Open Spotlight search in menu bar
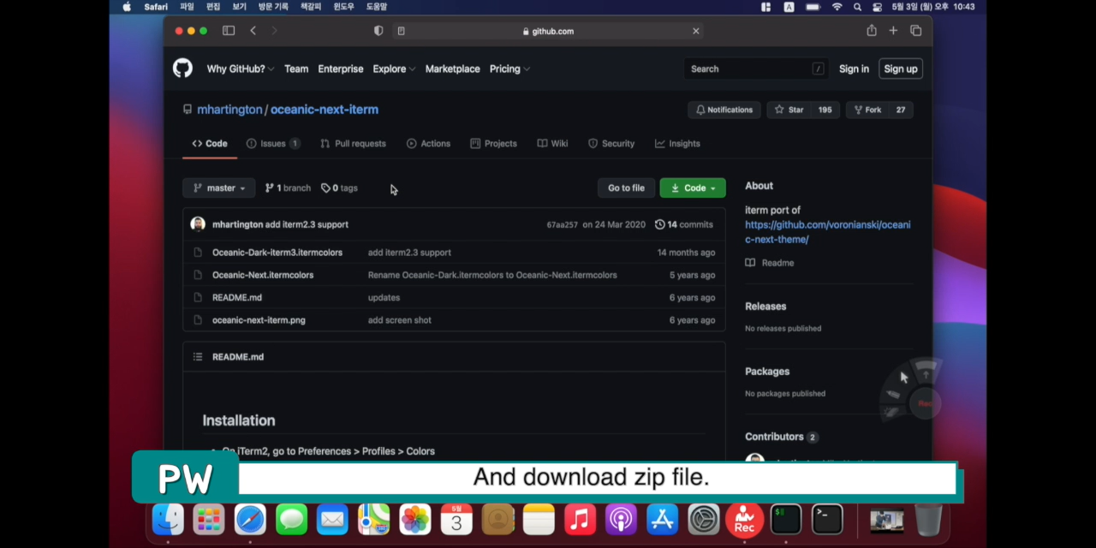The image size is (1096, 548). pyautogui.click(x=857, y=7)
